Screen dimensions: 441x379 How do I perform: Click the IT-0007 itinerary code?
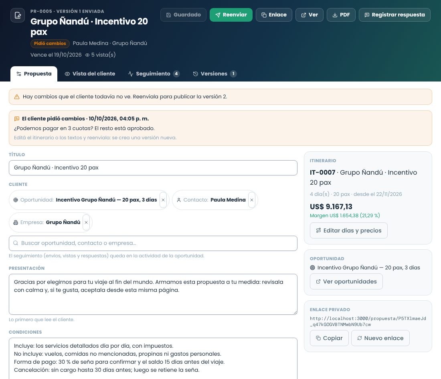click(323, 172)
